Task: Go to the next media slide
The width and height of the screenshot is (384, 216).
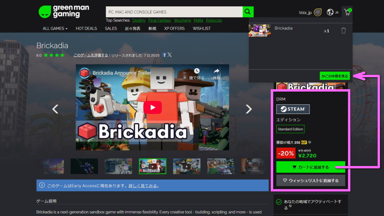Action: click(248, 109)
